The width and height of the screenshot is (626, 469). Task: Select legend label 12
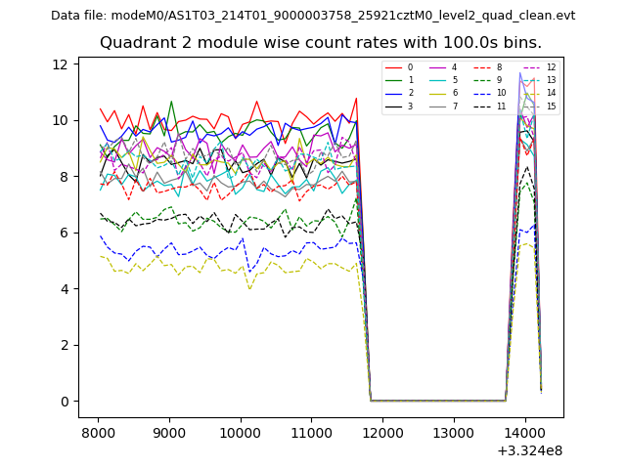click(551, 67)
